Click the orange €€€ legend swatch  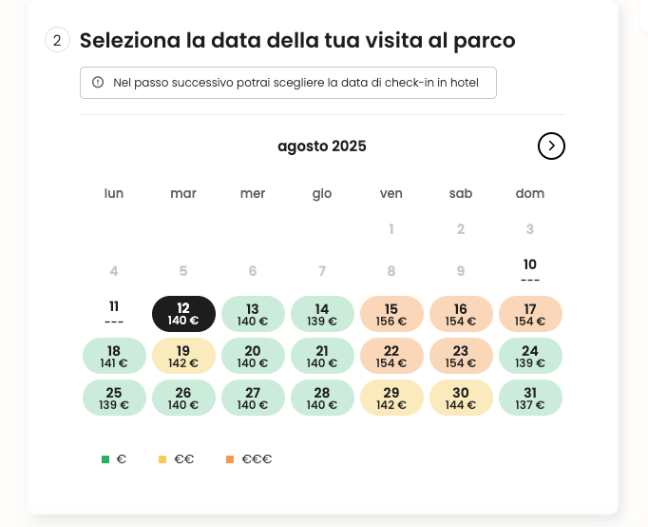point(230,459)
